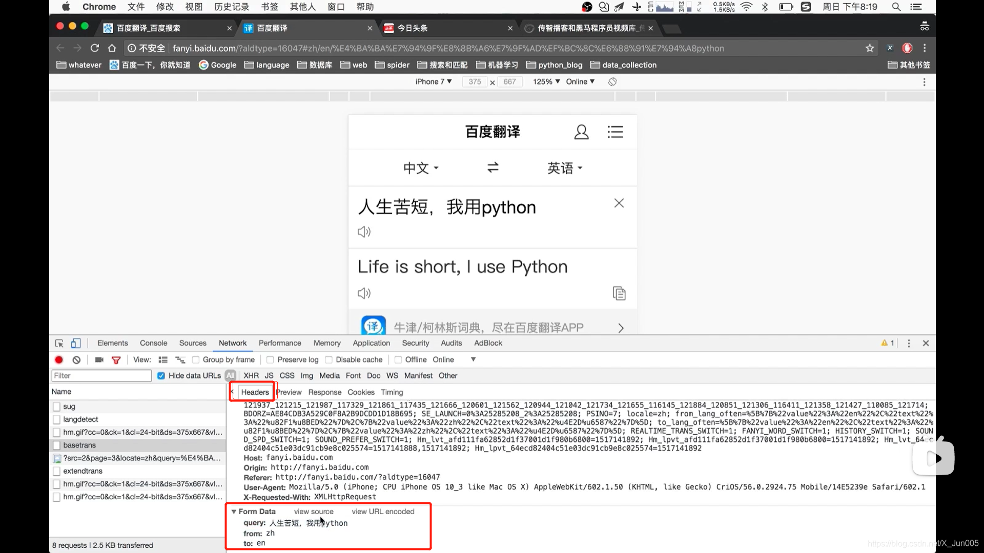The height and width of the screenshot is (553, 984).
Task: Click the Chrome home button
Action: 112,48
